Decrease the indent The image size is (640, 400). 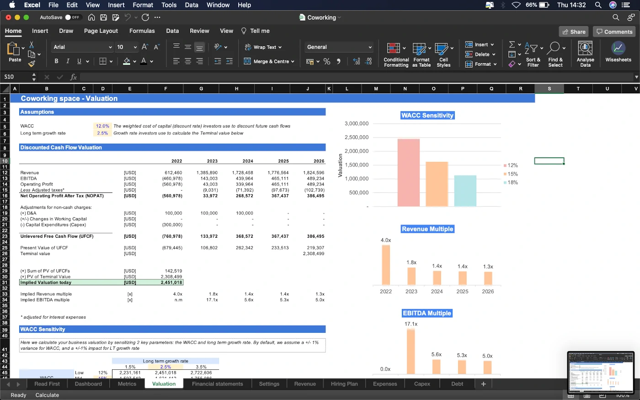click(x=218, y=61)
